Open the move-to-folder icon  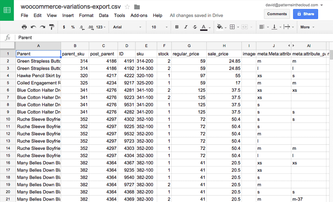click(x=137, y=7)
